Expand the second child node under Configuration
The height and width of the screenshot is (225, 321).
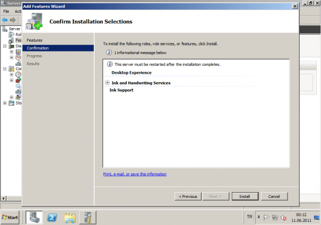[12, 80]
